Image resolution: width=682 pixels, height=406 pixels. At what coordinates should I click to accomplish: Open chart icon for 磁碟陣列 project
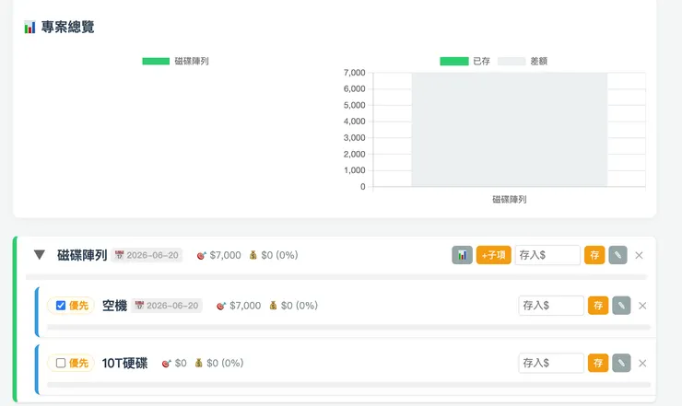[462, 255]
